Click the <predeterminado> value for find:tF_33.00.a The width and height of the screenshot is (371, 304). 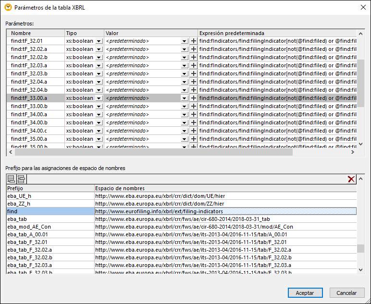coord(127,98)
